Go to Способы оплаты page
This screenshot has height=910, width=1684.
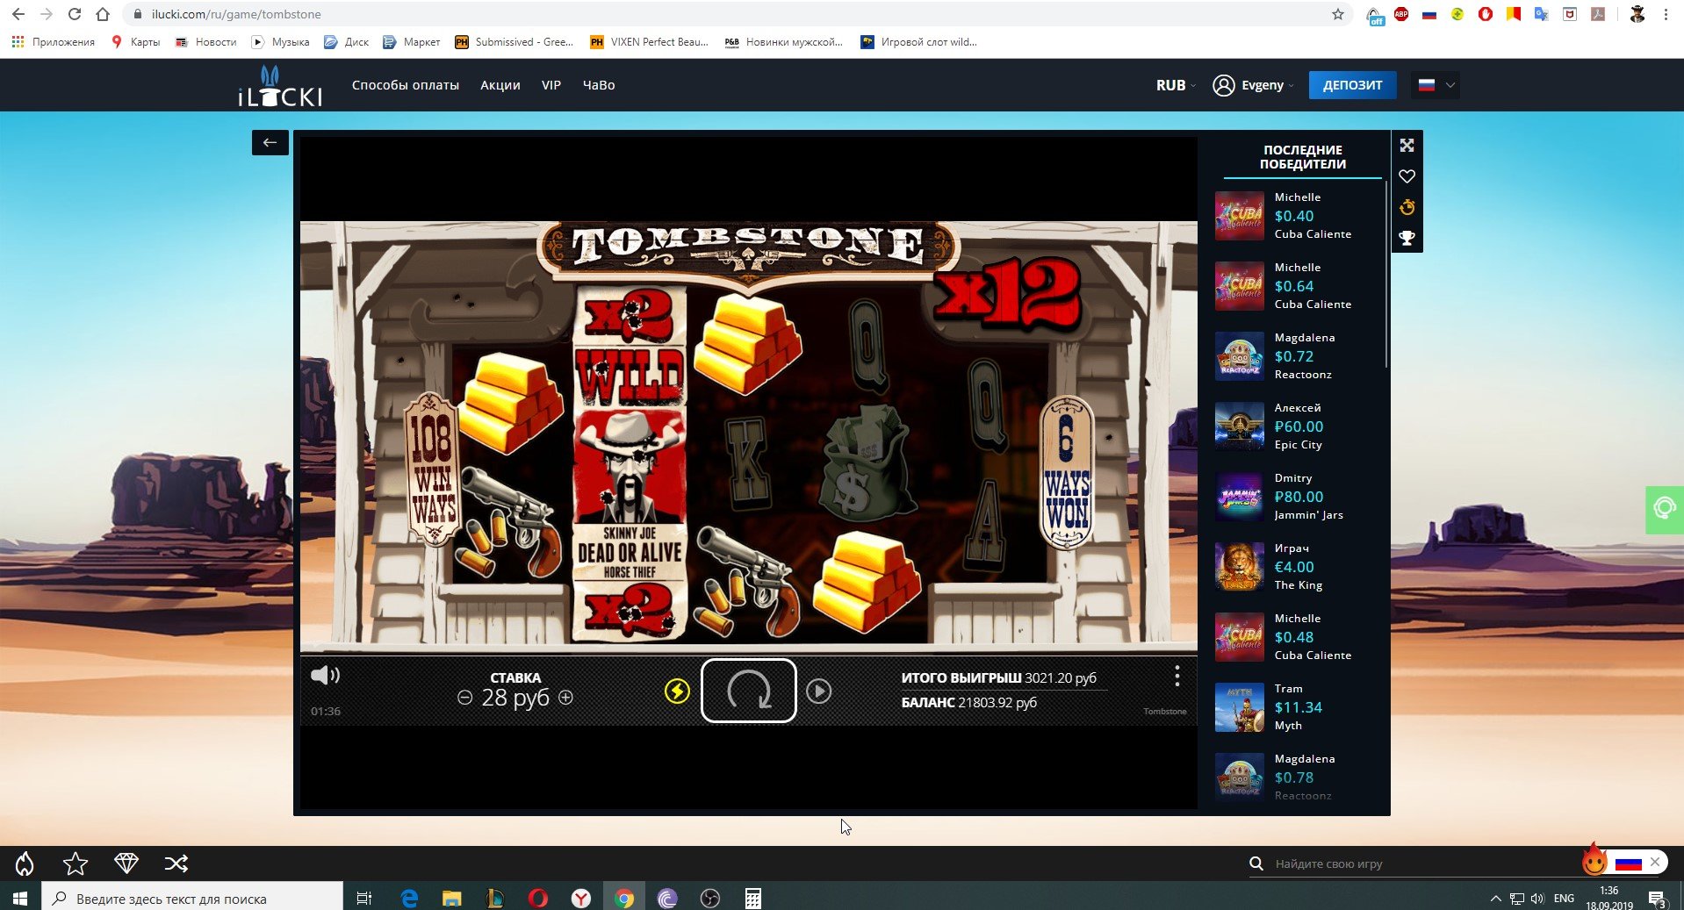405,85
